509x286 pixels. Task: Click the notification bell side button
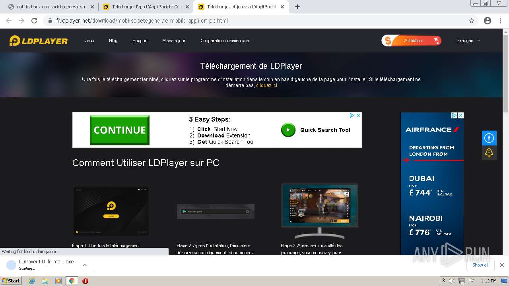489,153
